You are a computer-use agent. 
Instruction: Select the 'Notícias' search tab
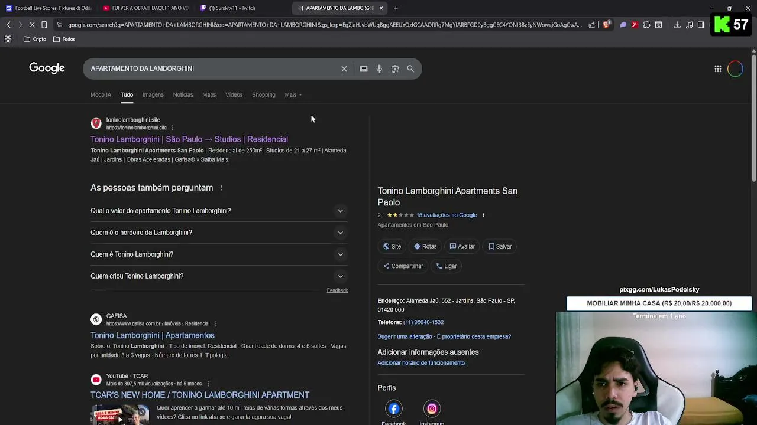(183, 94)
